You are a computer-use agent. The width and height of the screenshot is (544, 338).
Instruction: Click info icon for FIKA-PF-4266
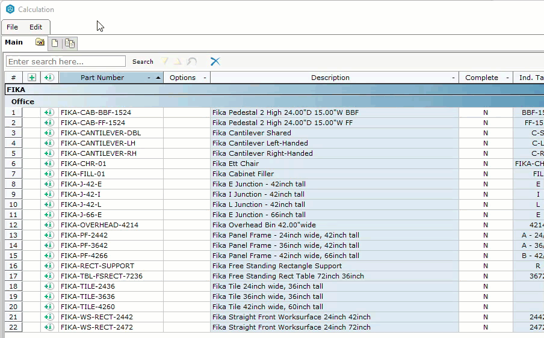[49, 256]
